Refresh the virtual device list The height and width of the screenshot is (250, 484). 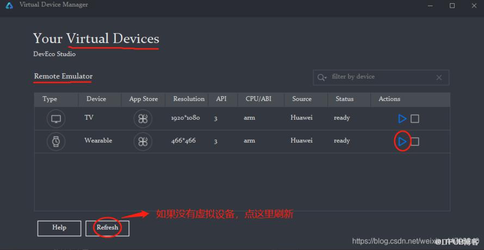(108, 228)
